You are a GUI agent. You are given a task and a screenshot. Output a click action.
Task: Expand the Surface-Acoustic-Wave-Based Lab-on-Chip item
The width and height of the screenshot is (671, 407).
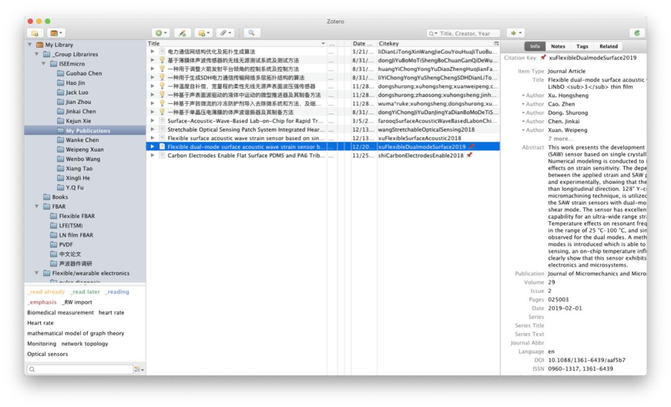152,121
